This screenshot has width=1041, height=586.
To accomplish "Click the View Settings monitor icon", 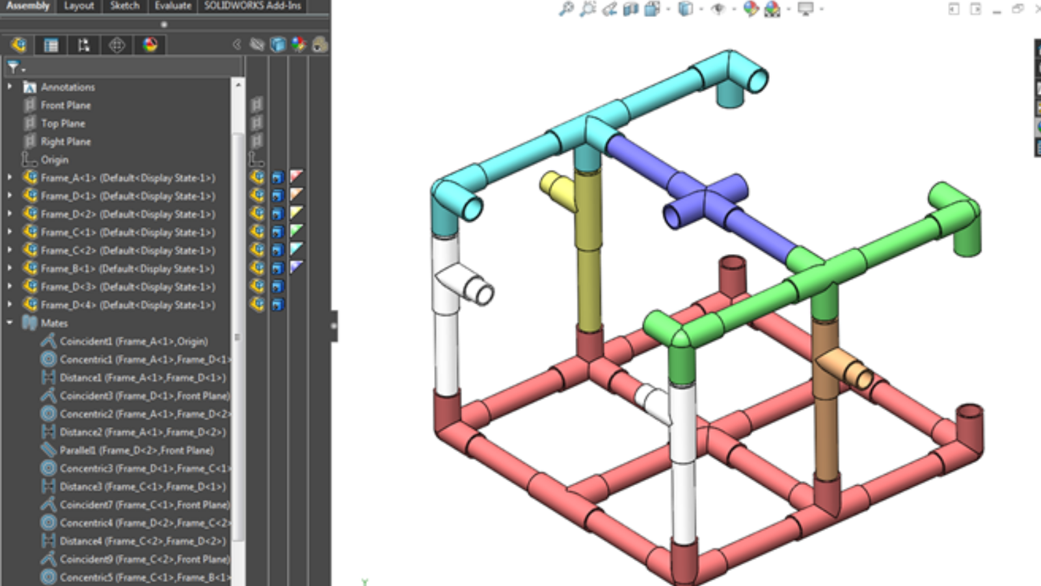I will [x=805, y=8].
